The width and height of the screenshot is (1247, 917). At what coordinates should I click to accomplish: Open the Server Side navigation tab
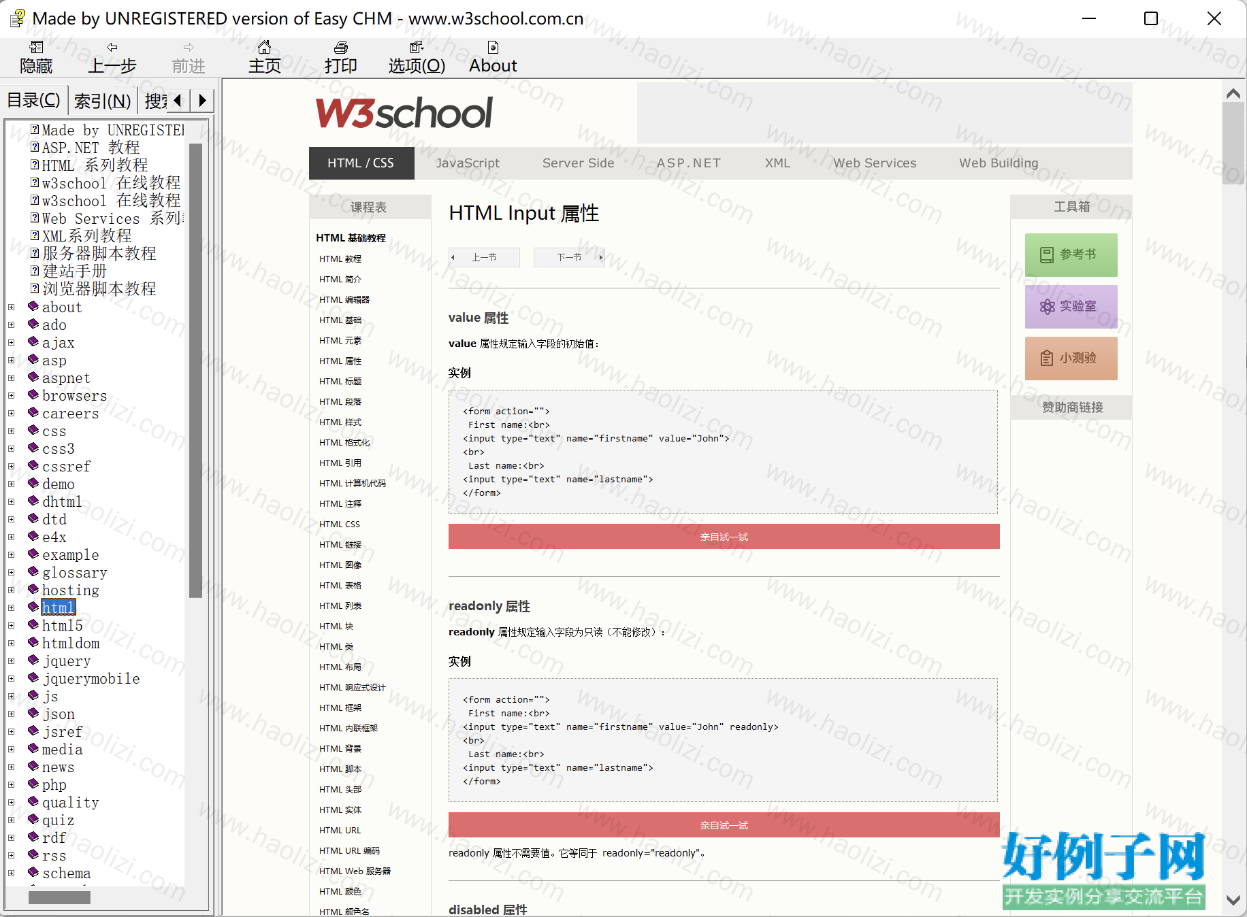click(578, 163)
